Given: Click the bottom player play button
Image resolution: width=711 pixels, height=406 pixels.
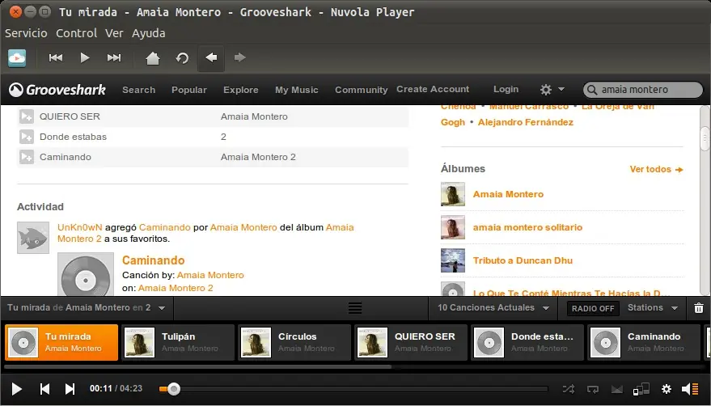Looking at the screenshot, I should pos(17,389).
